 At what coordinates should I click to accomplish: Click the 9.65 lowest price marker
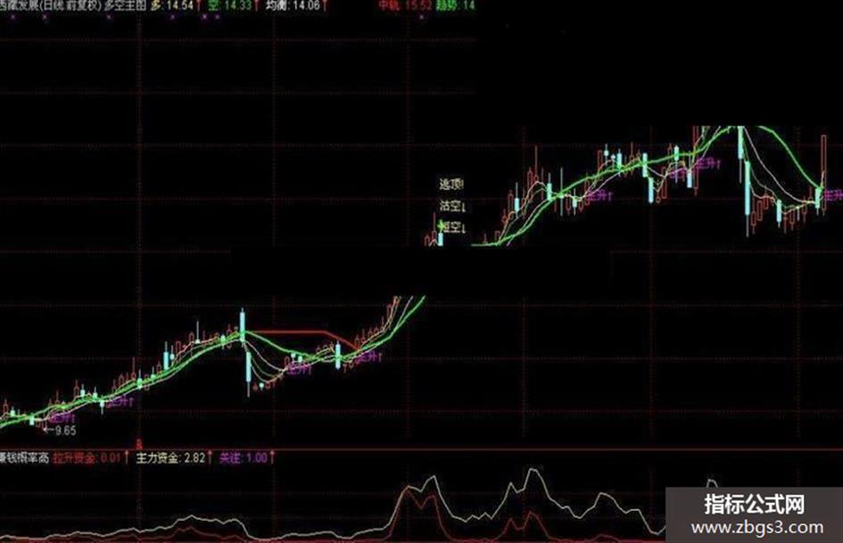[x=61, y=430]
